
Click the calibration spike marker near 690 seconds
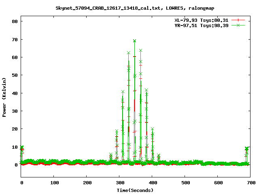coord(246,148)
